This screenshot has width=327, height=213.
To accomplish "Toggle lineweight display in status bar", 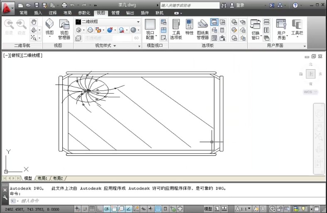I will pyautogui.click(x=151, y=208).
